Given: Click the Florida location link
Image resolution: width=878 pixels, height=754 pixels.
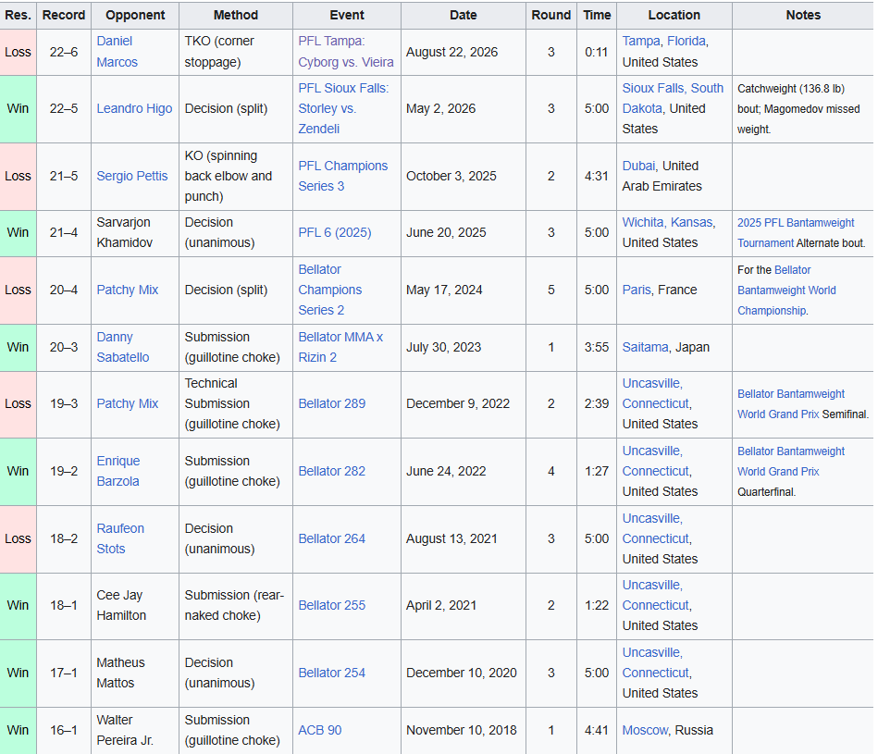Looking at the screenshot, I should click(686, 41).
